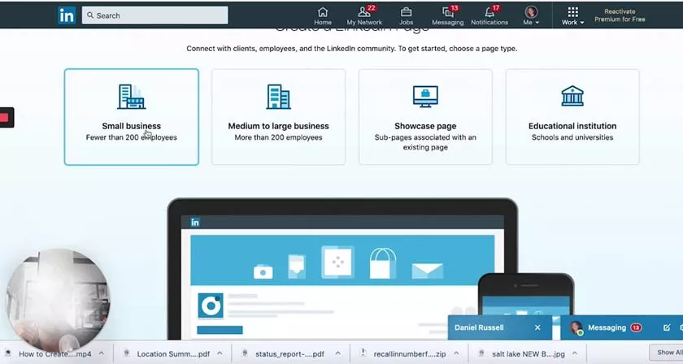Viewport: 683px width, 364px height.
Task: Expand the Work apps grid menu
Action: coord(572,16)
